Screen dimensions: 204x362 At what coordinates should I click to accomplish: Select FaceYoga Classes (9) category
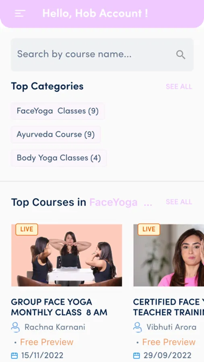(58, 111)
